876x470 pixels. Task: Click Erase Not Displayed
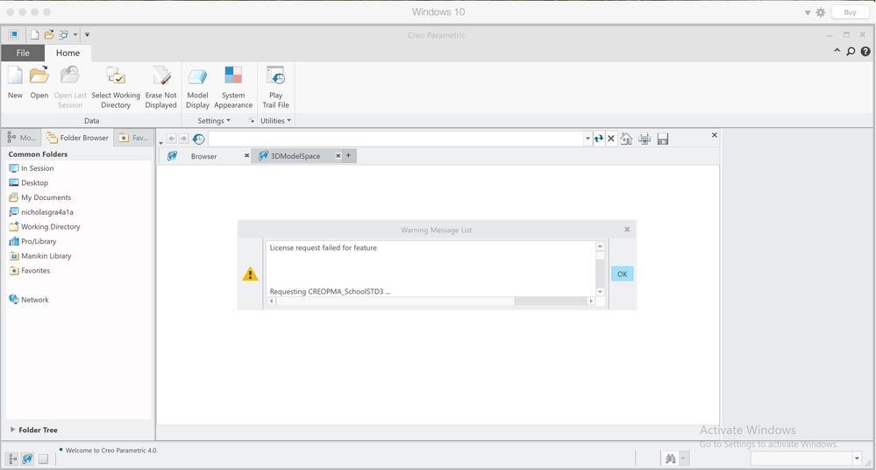coord(160,87)
